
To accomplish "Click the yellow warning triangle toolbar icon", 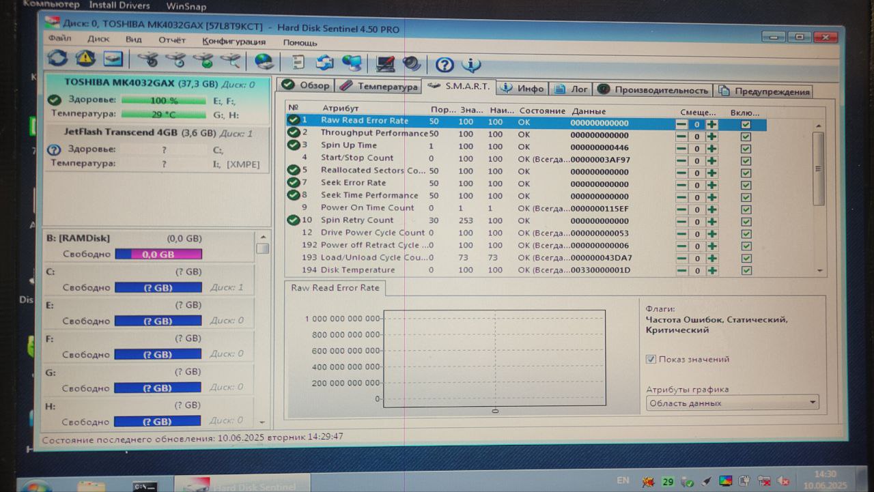I will 85,59.
